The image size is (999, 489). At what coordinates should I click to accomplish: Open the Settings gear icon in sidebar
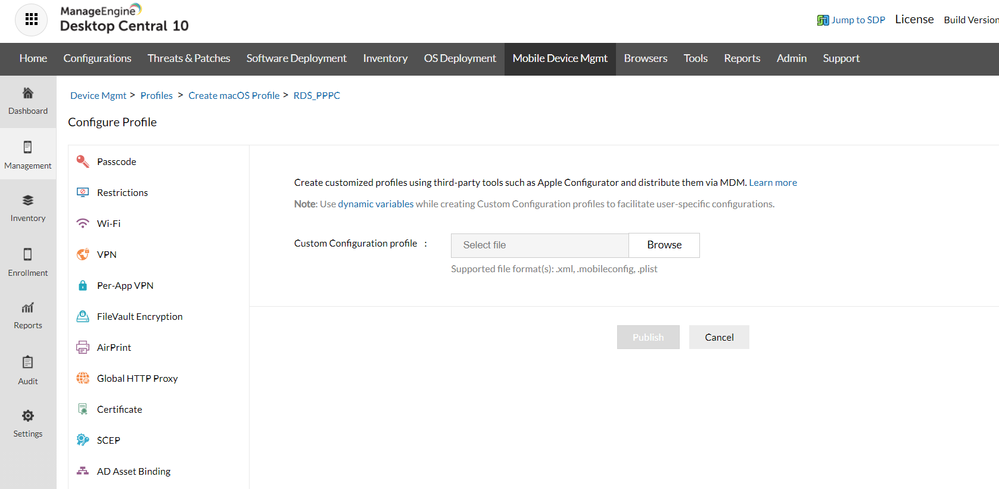(x=27, y=416)
